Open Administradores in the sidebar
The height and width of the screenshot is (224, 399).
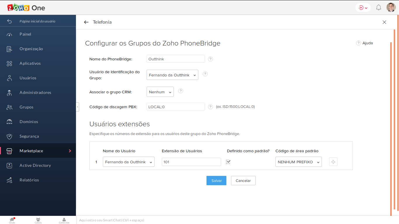pos(38,92)
